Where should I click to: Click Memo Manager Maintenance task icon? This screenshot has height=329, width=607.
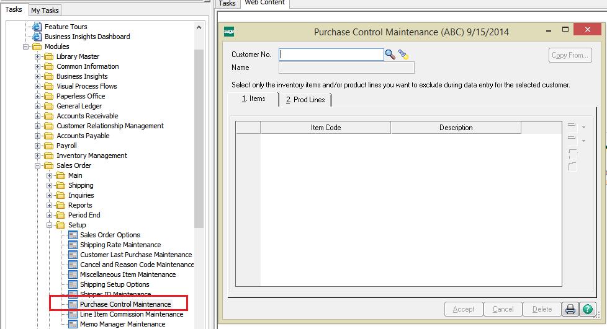73,324
